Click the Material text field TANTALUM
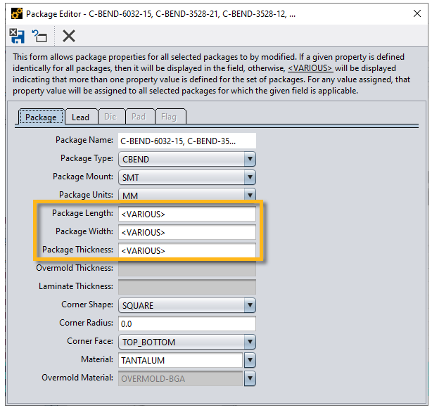432x410 pixels. [x=180, y=360]
